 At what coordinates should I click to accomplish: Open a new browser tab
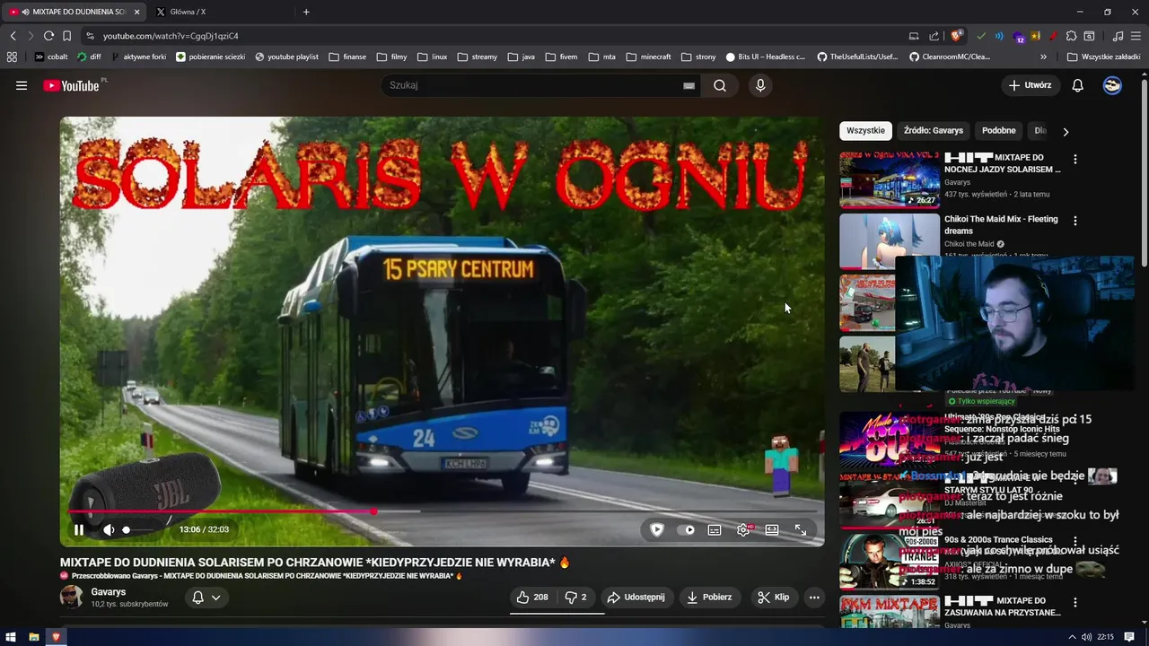pyautogui.click(x=306, y=12)
